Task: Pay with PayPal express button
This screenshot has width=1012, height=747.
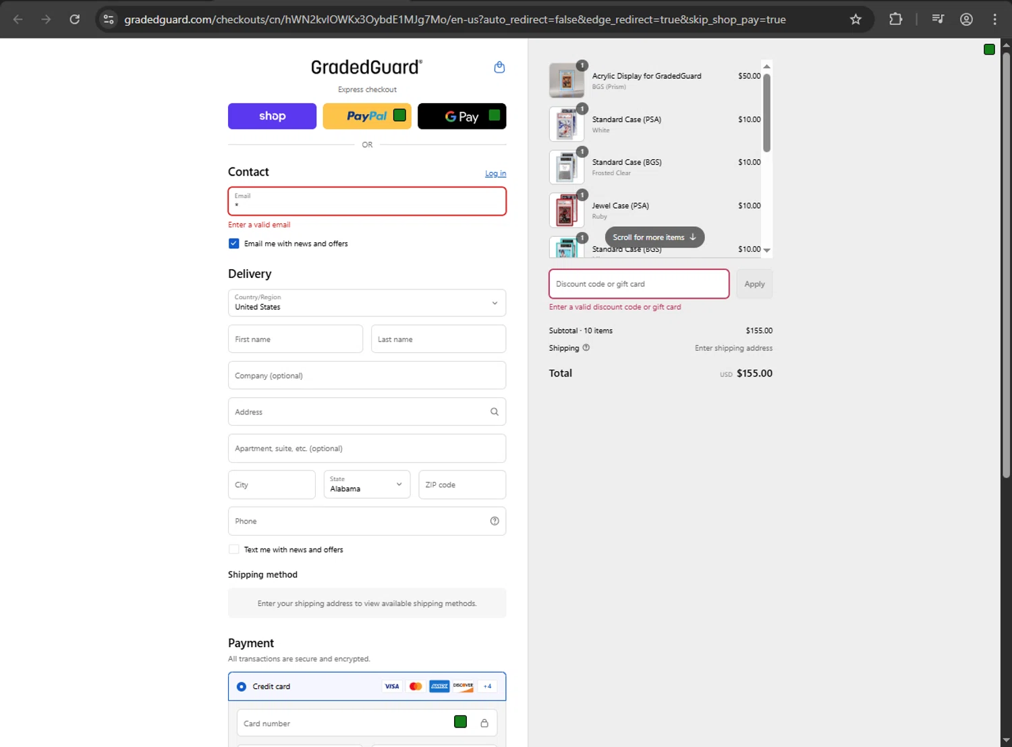Action: [x=367, y=116]
